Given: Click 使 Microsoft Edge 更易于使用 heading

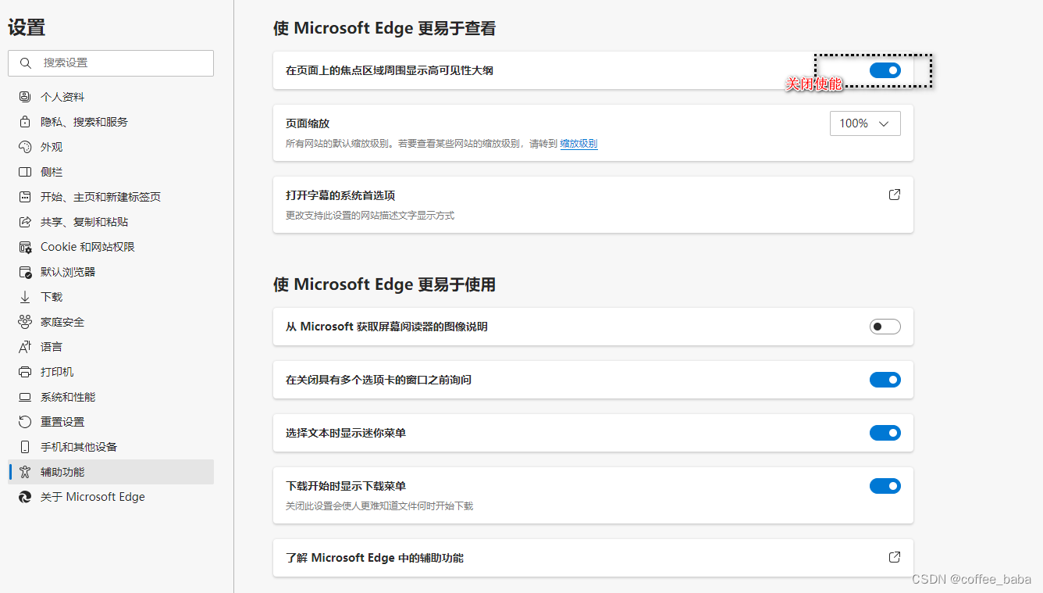Looking at the screenshot, I should point(384,284).
